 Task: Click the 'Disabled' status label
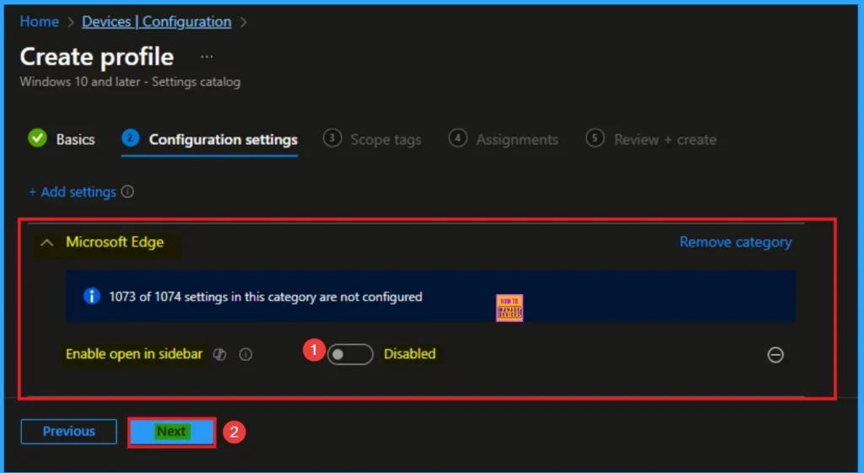[409, 353]
